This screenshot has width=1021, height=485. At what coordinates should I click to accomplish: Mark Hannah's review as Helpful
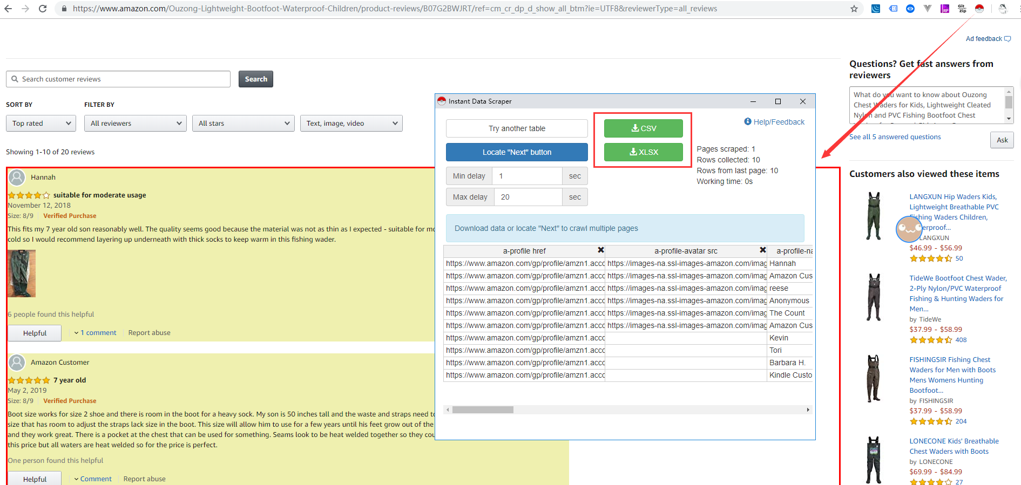35,333
